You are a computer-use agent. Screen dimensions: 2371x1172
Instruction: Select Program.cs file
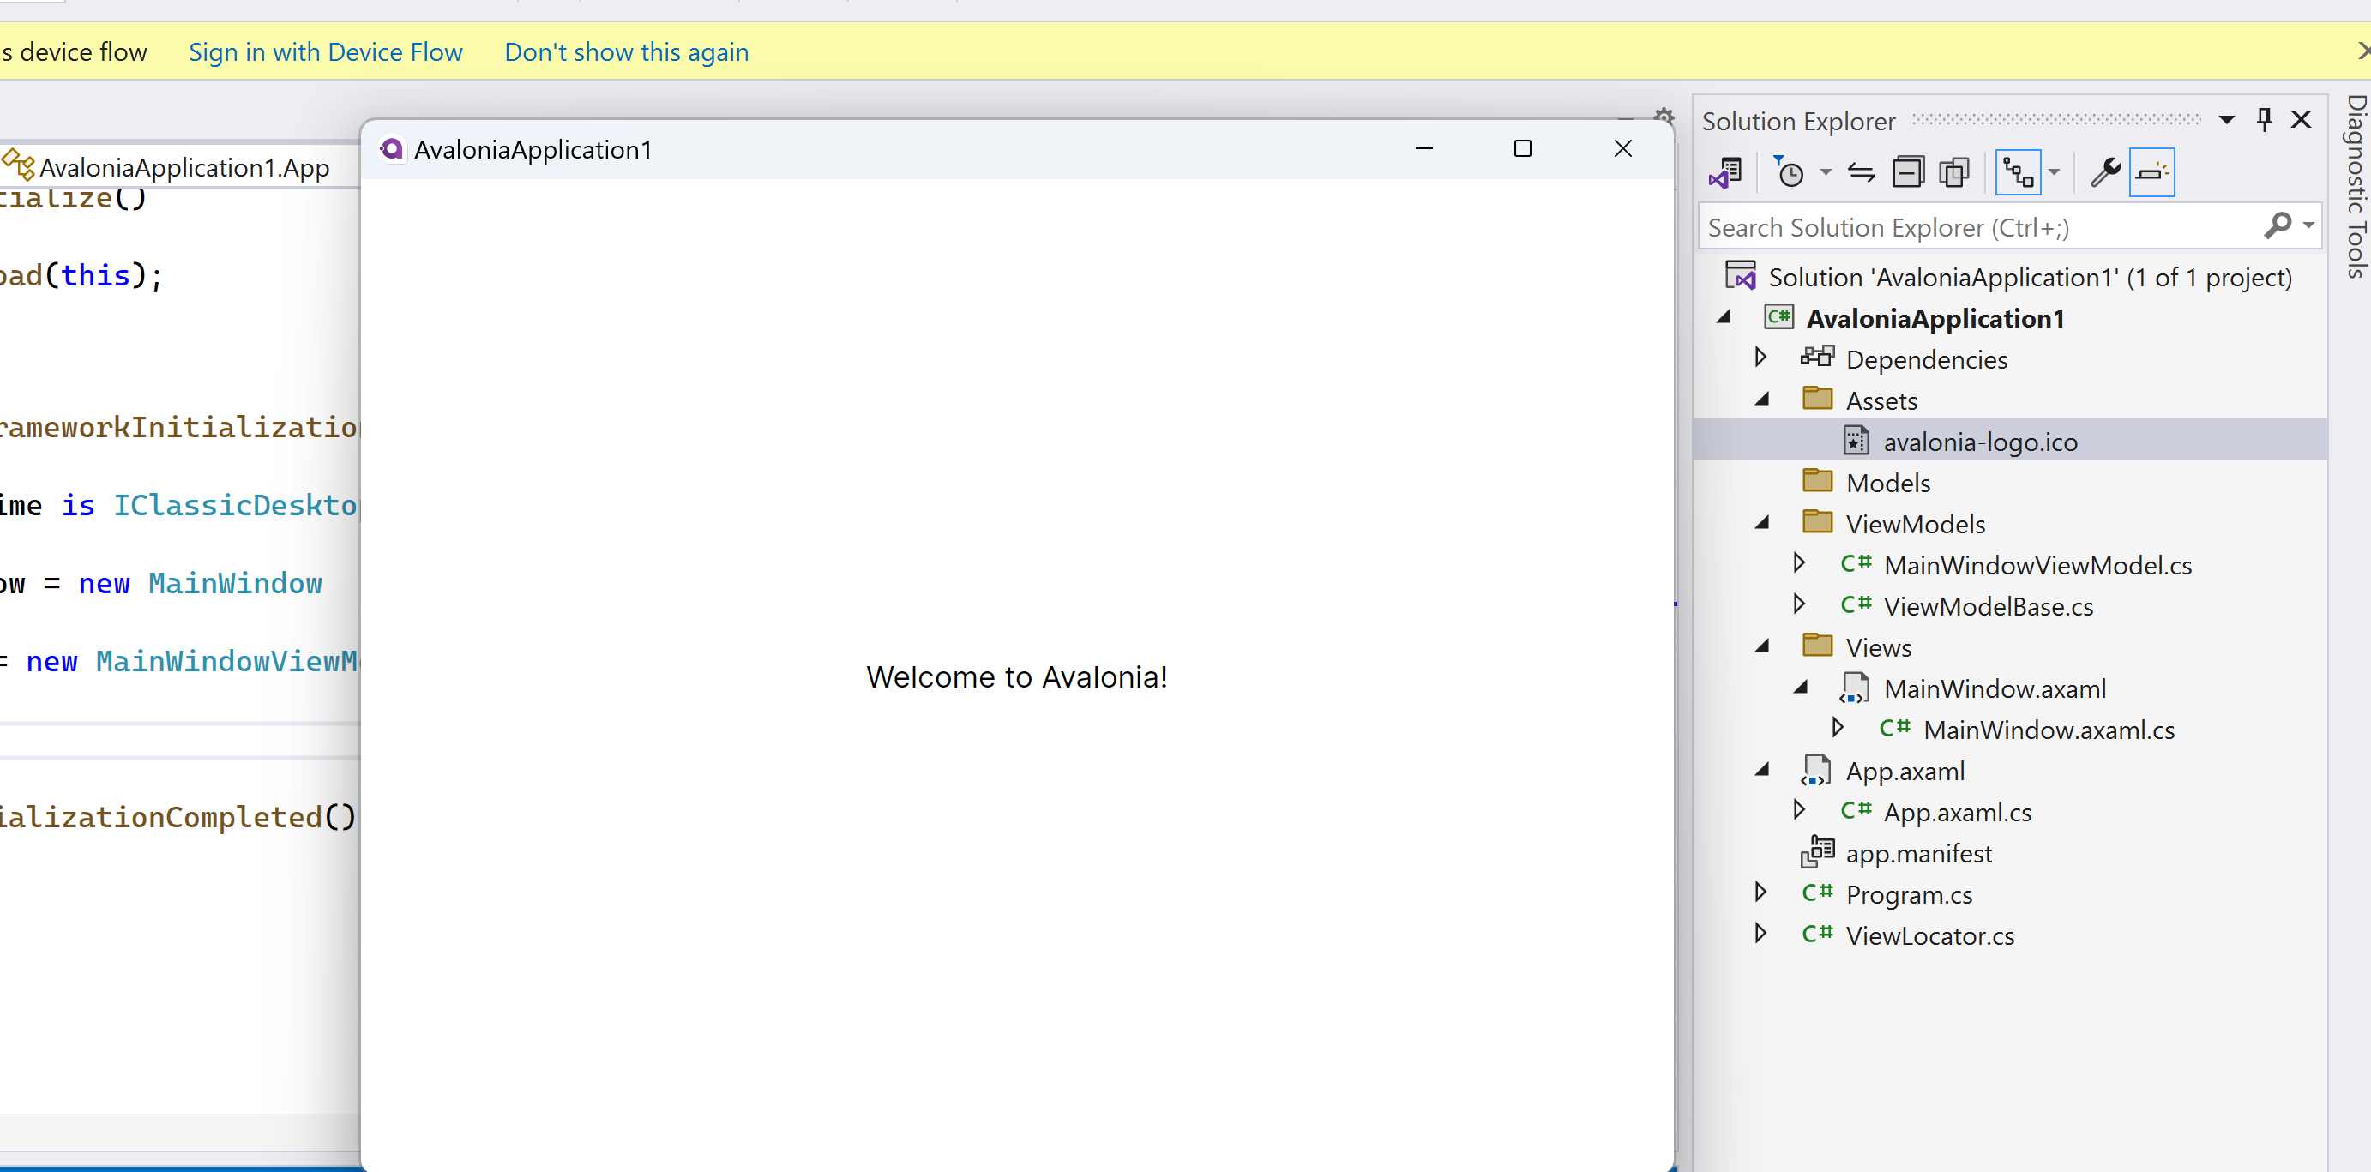click(1909, 894)
